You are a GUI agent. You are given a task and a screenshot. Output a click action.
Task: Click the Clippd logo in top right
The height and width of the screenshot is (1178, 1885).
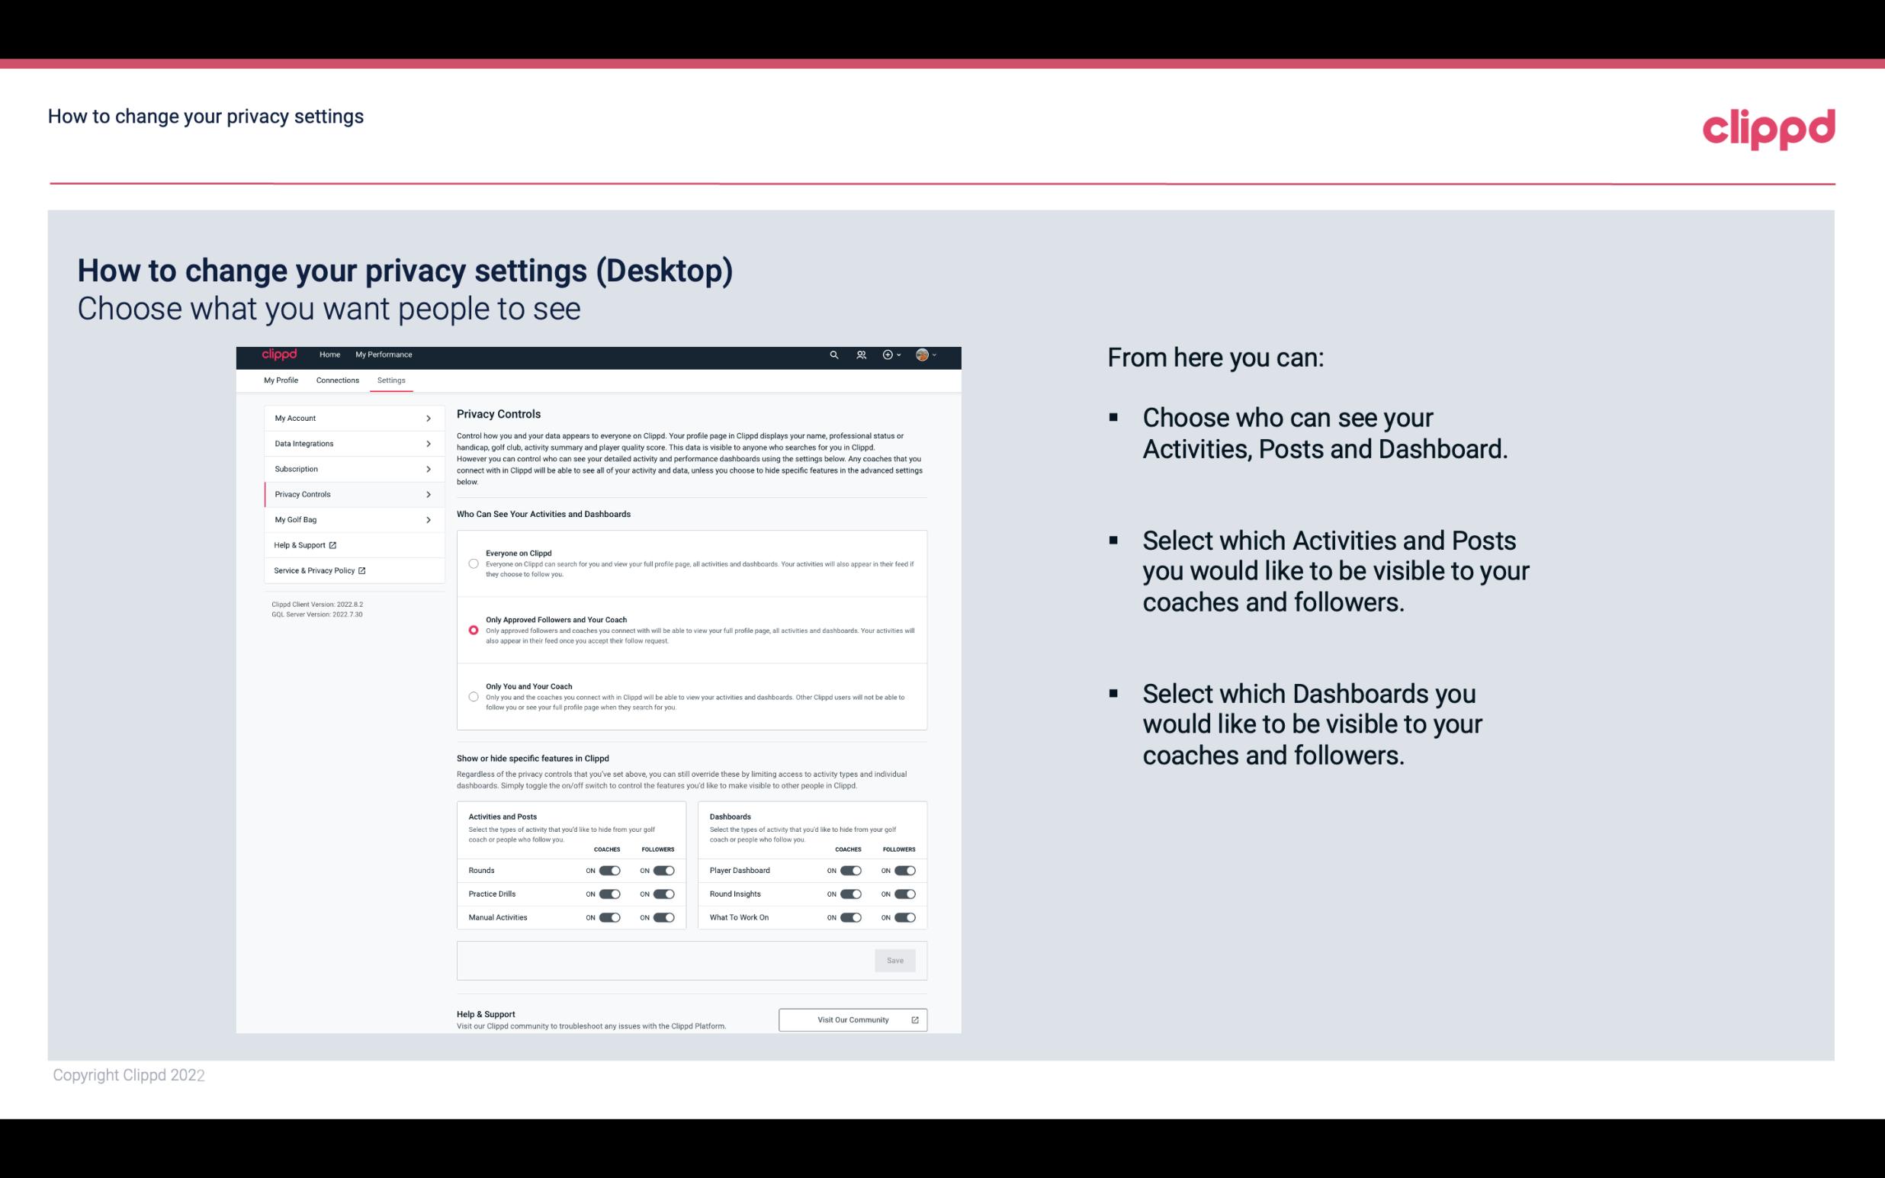click(1768, 129)
